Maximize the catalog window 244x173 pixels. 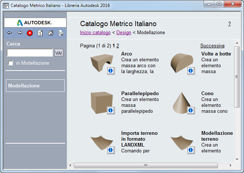pos(219,4)
